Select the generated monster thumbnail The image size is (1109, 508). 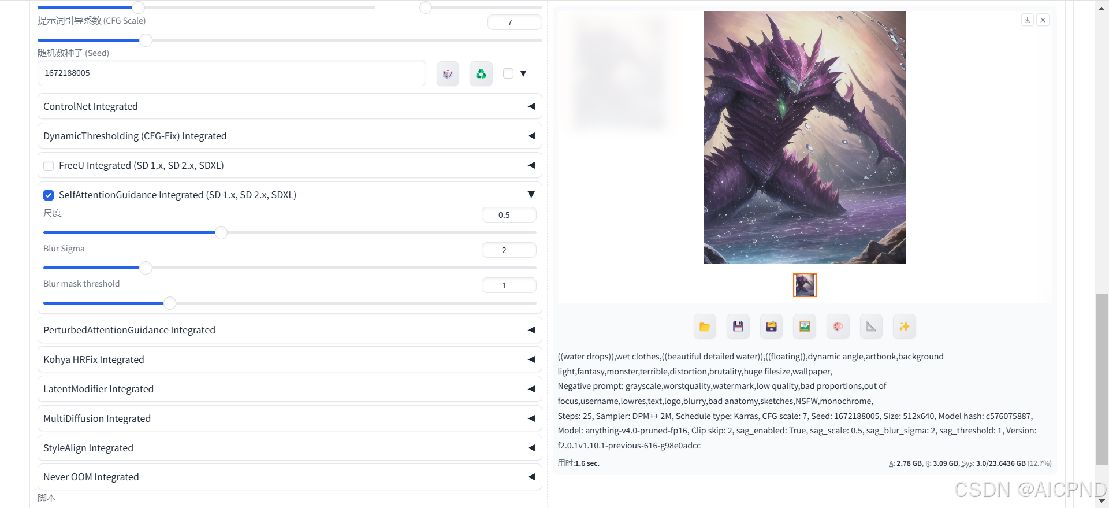(x=805, y=285)
